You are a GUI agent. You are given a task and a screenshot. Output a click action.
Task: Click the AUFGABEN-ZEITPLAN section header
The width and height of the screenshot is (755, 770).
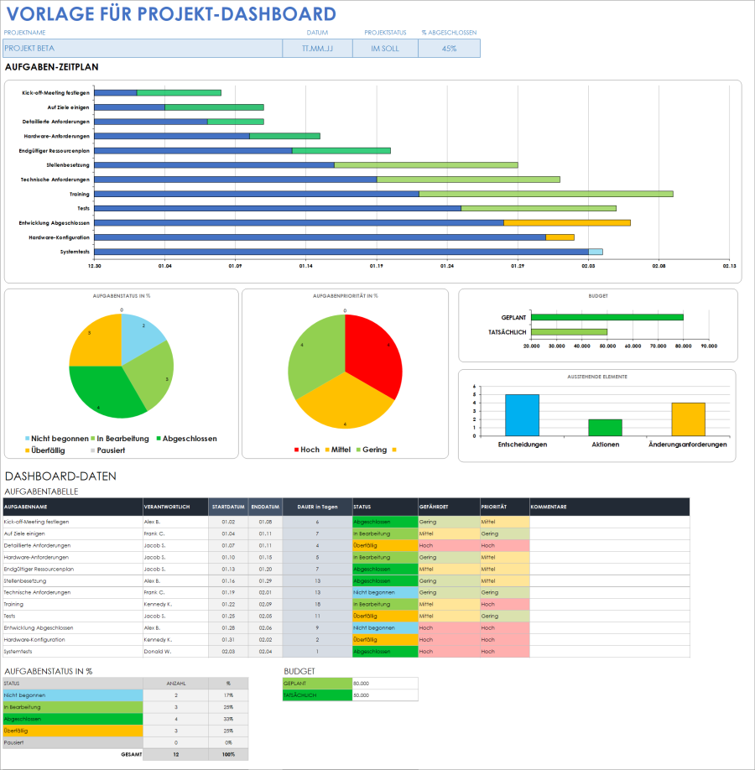[x=50, y=66]
